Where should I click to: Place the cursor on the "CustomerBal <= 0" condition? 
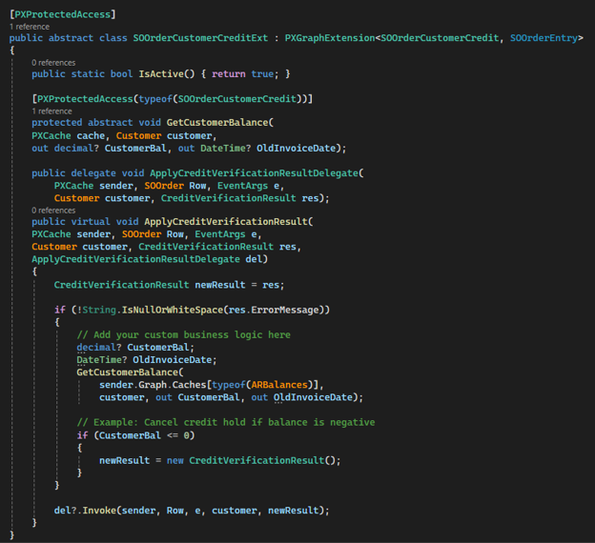[x=145, y=435]
